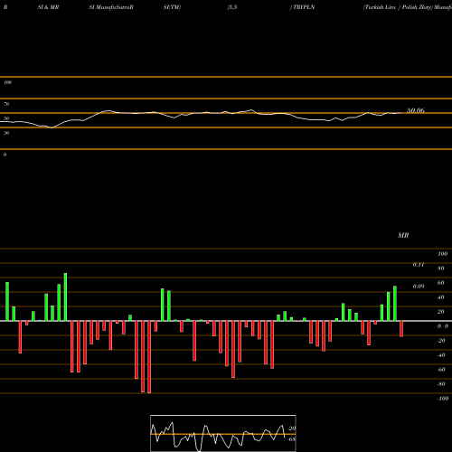
Task: Click the -40 label on MR right axis
Action: tap(441, 355)
